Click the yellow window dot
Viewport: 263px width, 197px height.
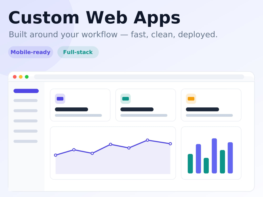pyautogui.click(x=21, y=77)
